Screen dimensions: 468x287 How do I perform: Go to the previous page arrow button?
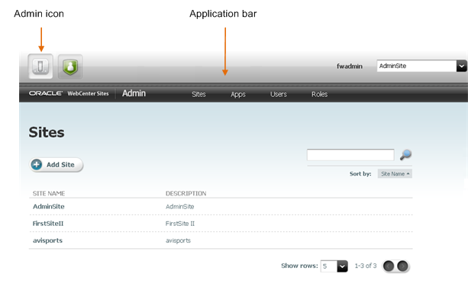pos(389,266)
